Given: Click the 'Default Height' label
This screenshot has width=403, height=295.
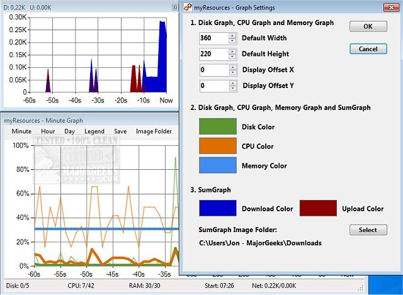Looking at the screenshot, I should pos(265,54).
